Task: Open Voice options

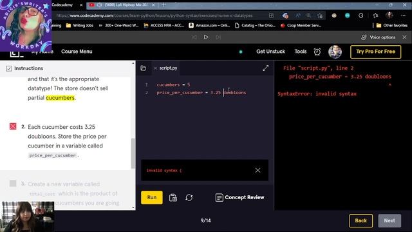Action: (x=379, y=37)
